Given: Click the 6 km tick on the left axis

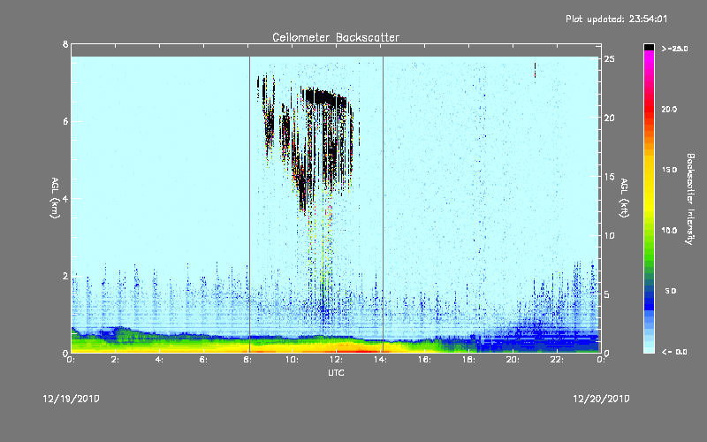Looking at the screenshot, I should pyautogui.click(x=65, y=121).
